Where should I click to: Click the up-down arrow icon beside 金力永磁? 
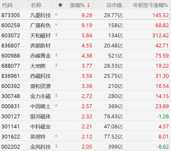56,95
